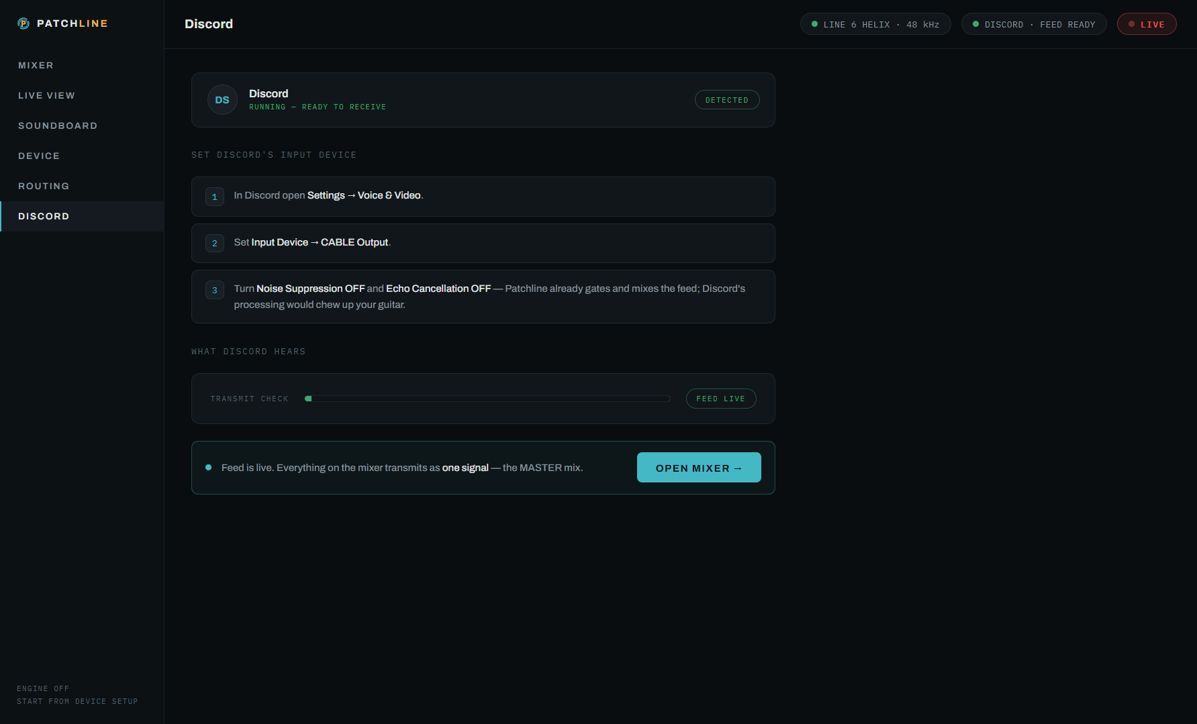Click the Discord Feed Ready status pill

click(x=1034, y=24)
